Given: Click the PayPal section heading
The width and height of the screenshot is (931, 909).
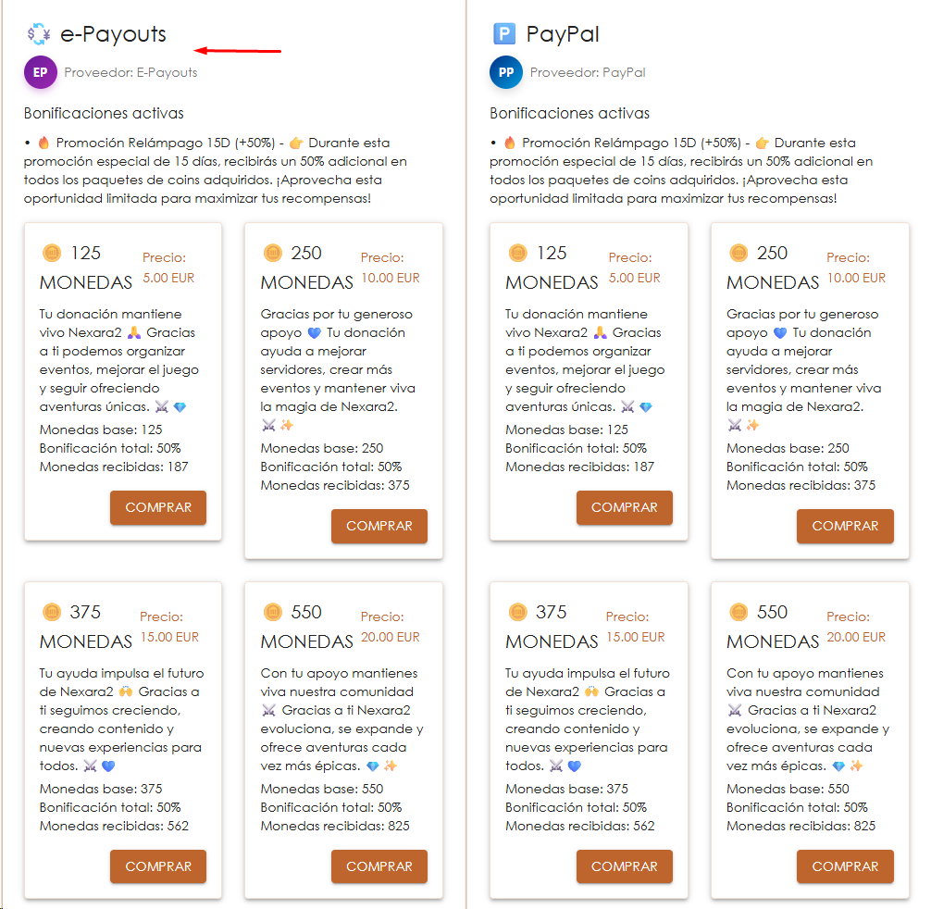Looking at the screenshot, I should pos(563,35).
